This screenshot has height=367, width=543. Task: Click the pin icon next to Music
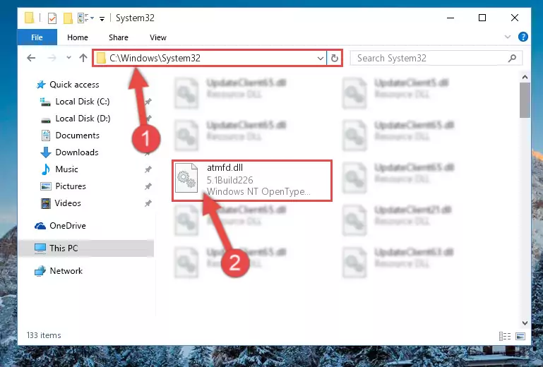pyautogui.click(x=148, y=169)
